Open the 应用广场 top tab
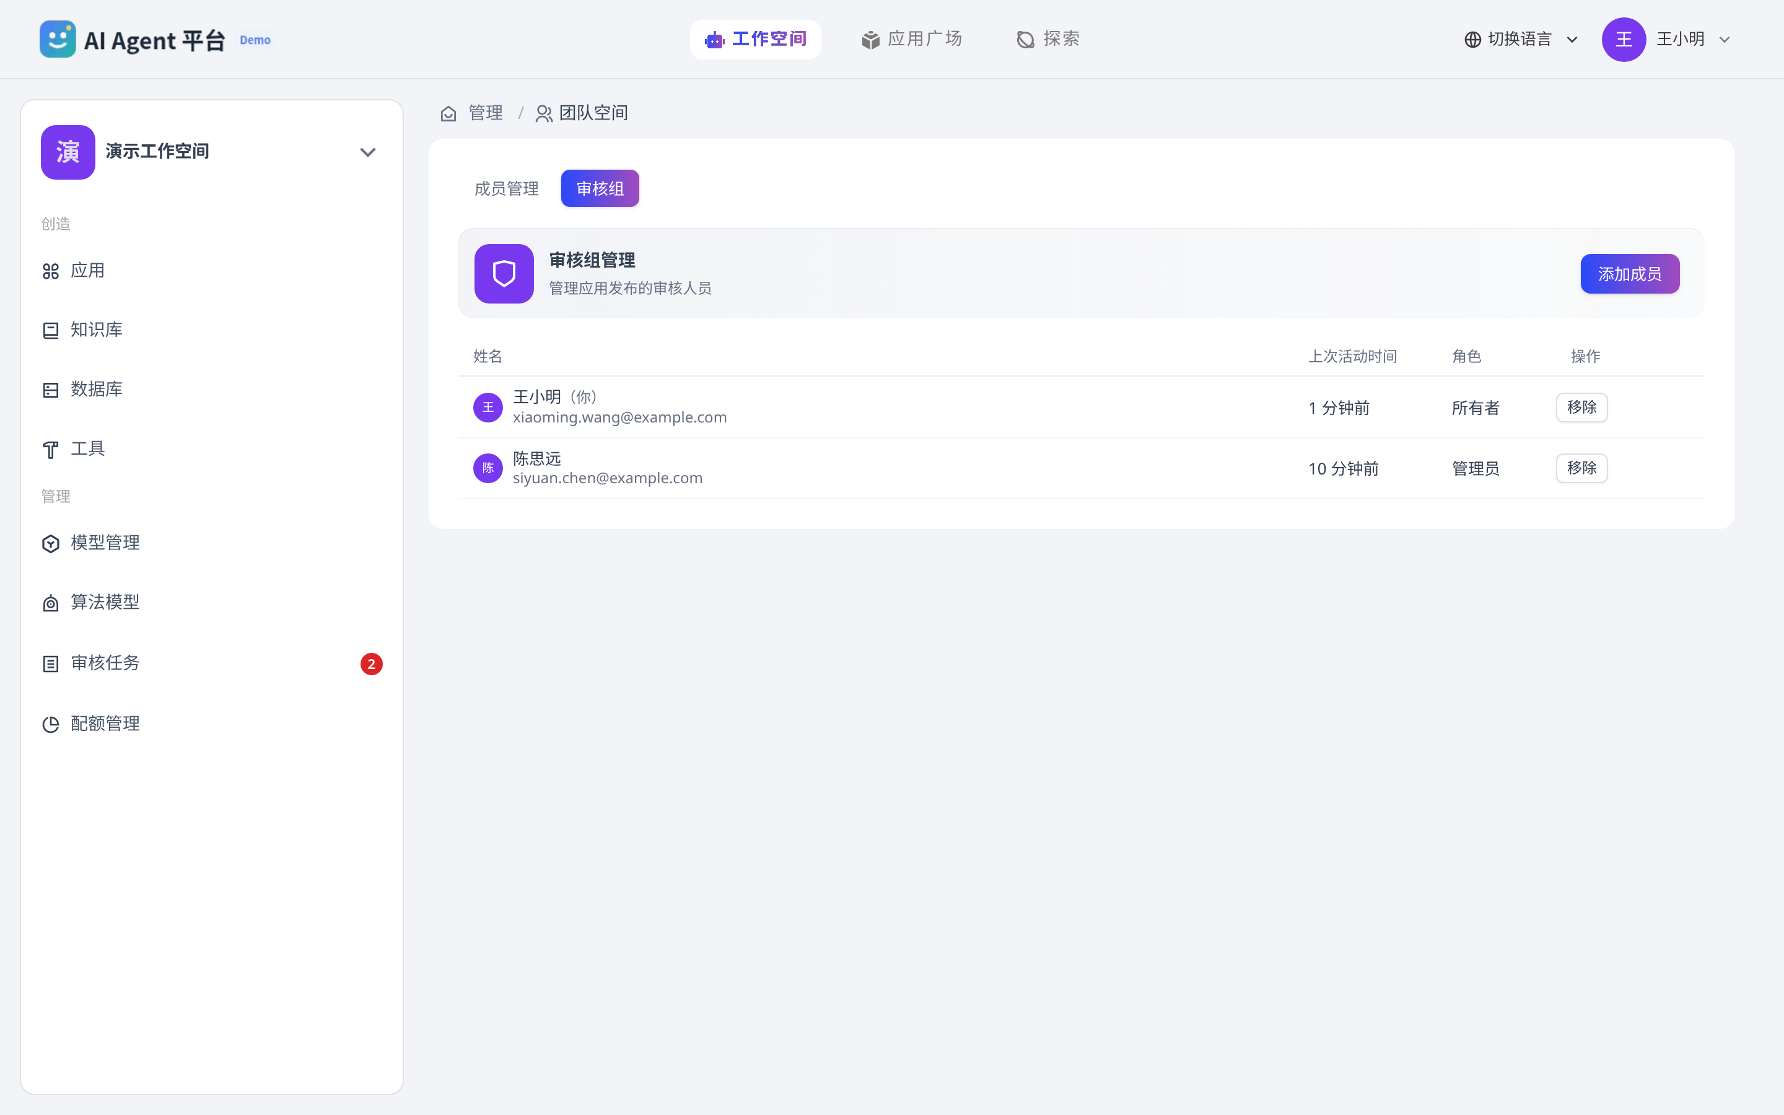Viewport: 1784px width, 1115px height. [912, 40]
